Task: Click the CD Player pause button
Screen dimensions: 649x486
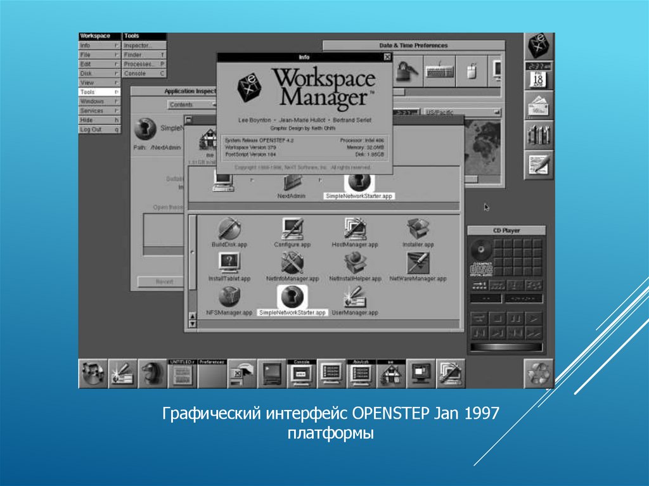Action: 516,318
